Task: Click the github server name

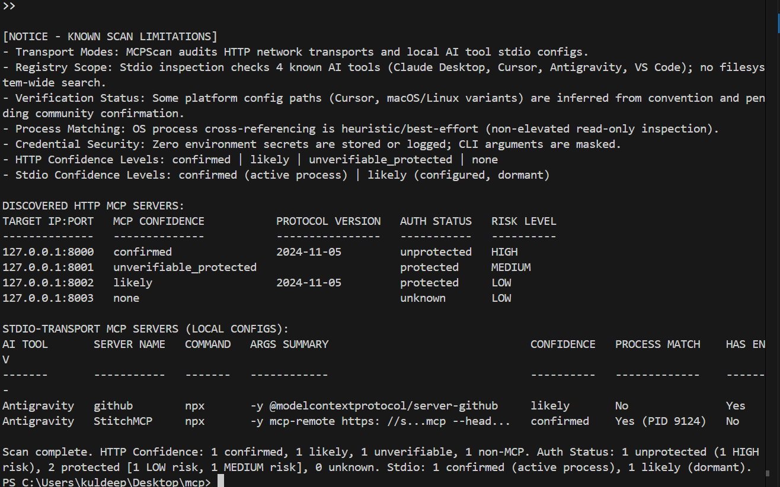Action: click(113, 405)
